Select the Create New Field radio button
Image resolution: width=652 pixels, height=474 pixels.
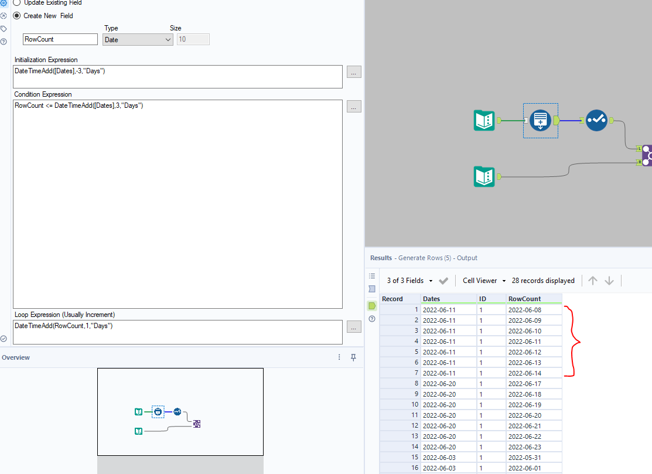(x=16, y=16)
